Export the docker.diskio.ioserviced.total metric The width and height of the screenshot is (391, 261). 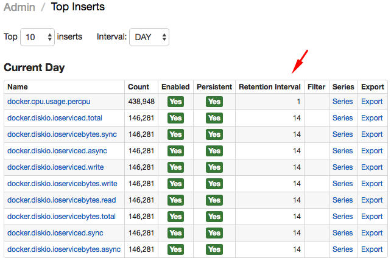coord(372,118)
